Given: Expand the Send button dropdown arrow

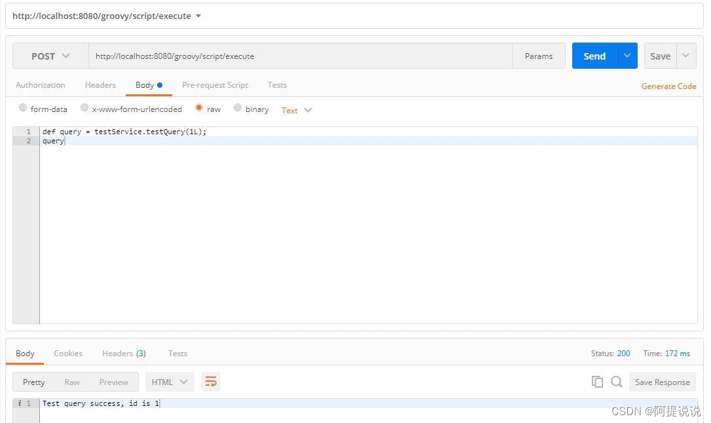Looking at the screenshot, I should [627, 56].
